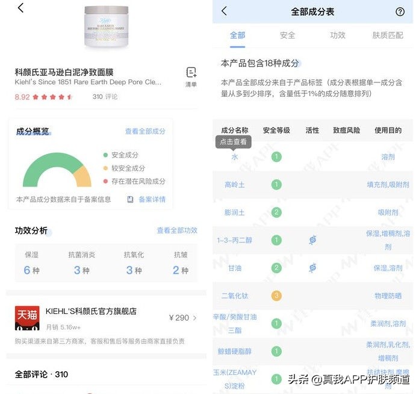This screenshot has width=419, height=394.
Task: Open the help question mark icon
Action: coord(400,12)
